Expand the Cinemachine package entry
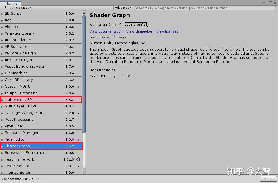The image size is (278, 183). click(x=3, y=73)
